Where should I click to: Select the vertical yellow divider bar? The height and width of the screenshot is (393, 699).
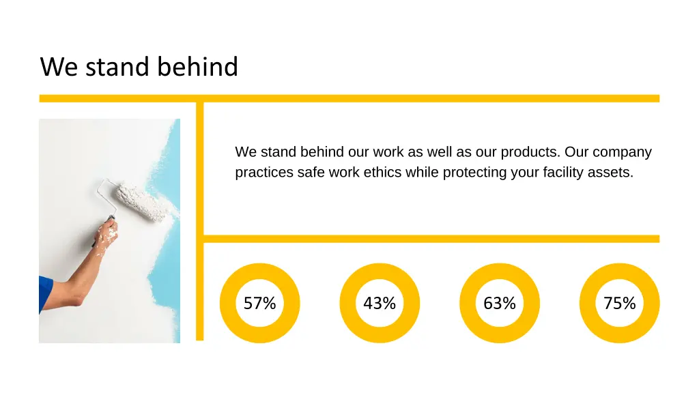click(x=200, y=220)
